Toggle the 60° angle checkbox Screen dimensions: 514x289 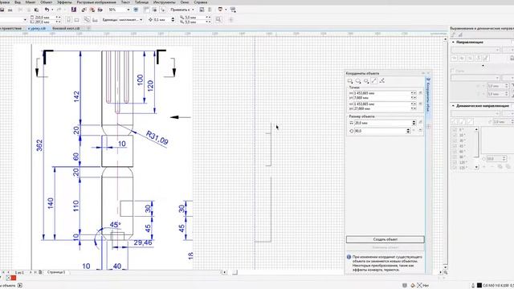coord(455,152)
